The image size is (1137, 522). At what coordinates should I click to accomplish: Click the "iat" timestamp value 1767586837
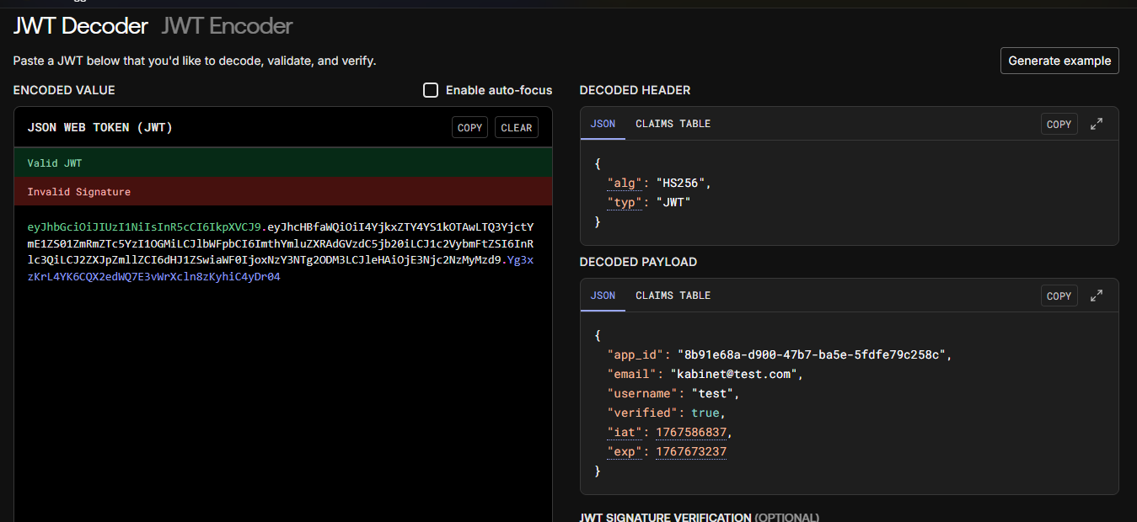(x=691, y=432)
